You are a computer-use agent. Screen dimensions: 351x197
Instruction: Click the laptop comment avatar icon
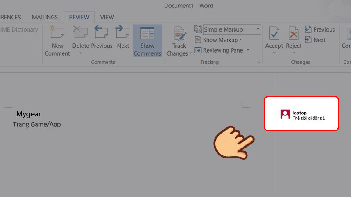(285, 114)
